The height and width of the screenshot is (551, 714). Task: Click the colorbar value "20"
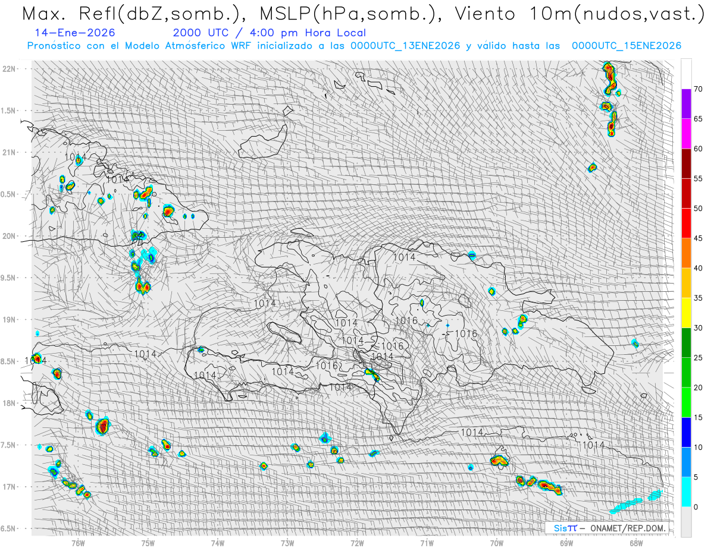[x=699, y=388]
